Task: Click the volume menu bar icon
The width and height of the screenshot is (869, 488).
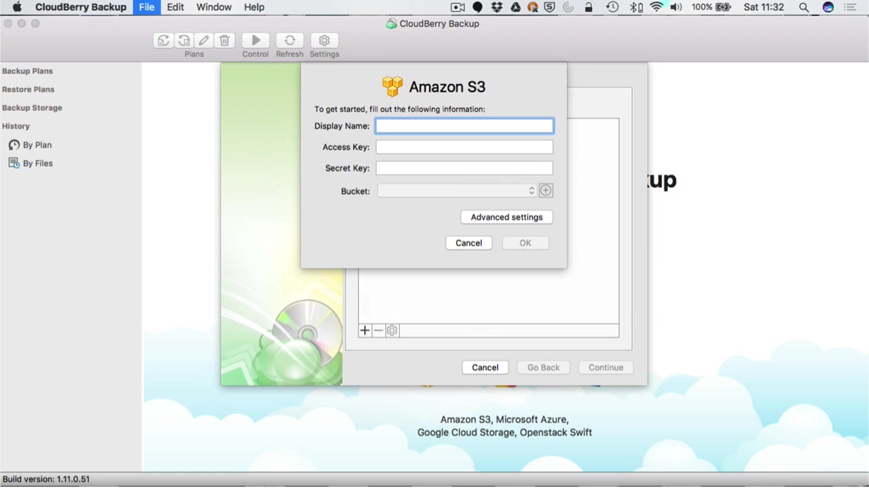Action: pyautogui.click(x=676, y=7)
